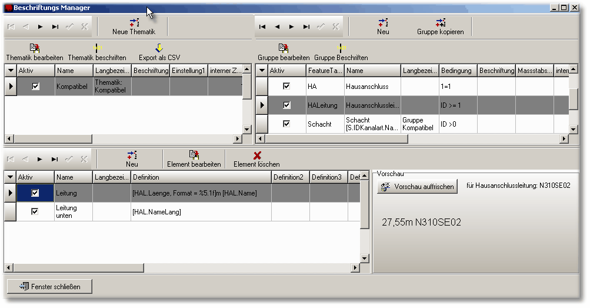Click Vorschau auffrischen button
This screenshot has height=308, width=590.
click(417, 187)
